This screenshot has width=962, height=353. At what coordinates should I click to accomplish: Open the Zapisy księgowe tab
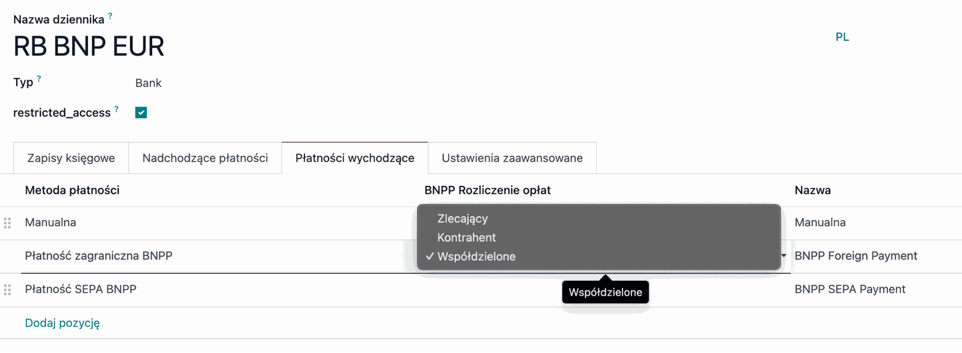click(x=71, y=158)
